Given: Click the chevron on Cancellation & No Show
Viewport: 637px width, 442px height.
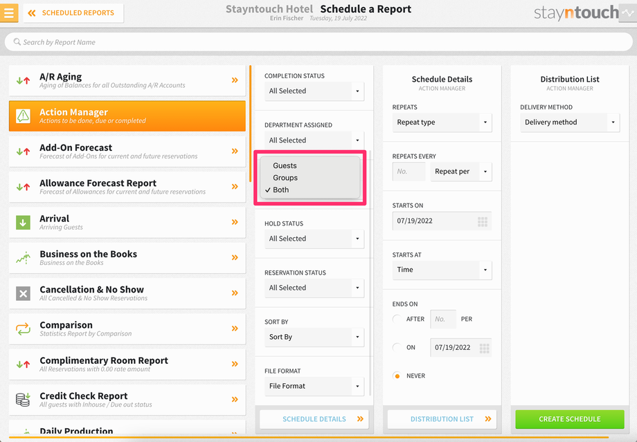Looking at the screenshot, I should click(x=235, y=293).
